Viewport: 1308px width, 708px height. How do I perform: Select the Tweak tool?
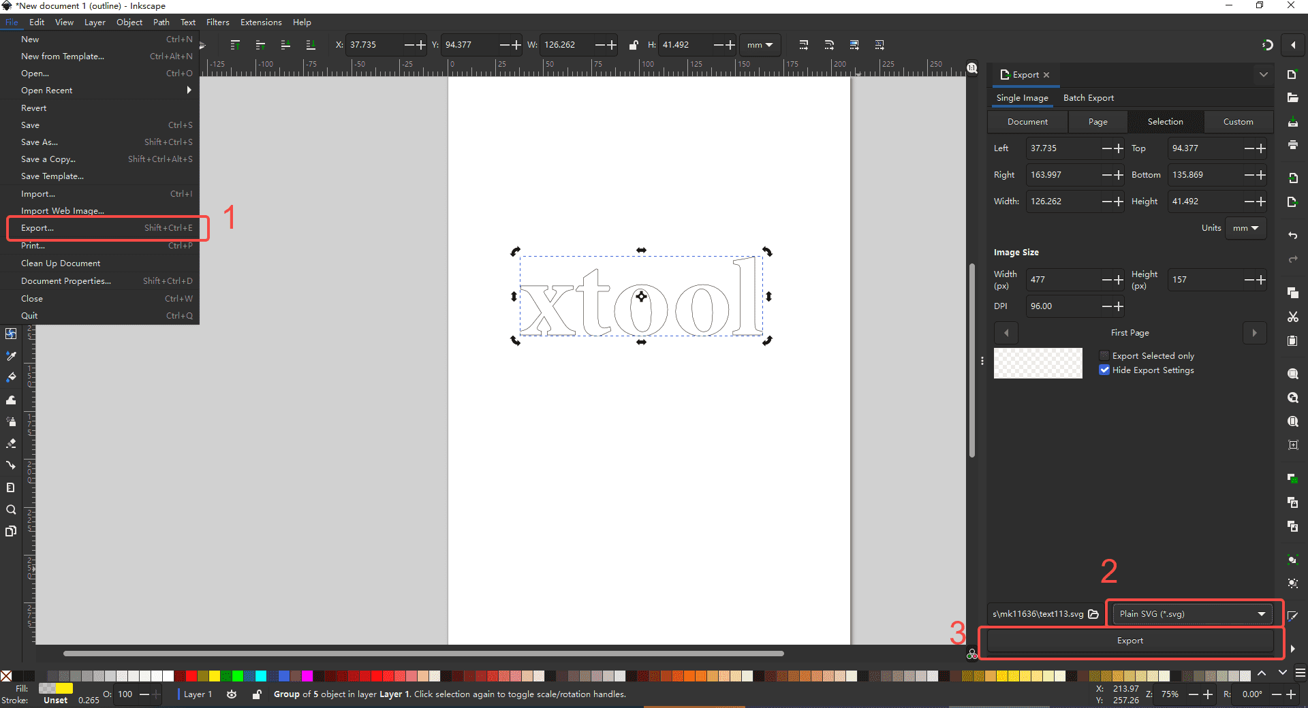pyautogui.click(x=11, y=400)
